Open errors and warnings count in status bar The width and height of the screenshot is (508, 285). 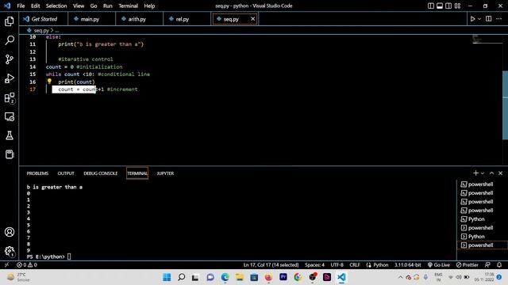pos(27,265)
